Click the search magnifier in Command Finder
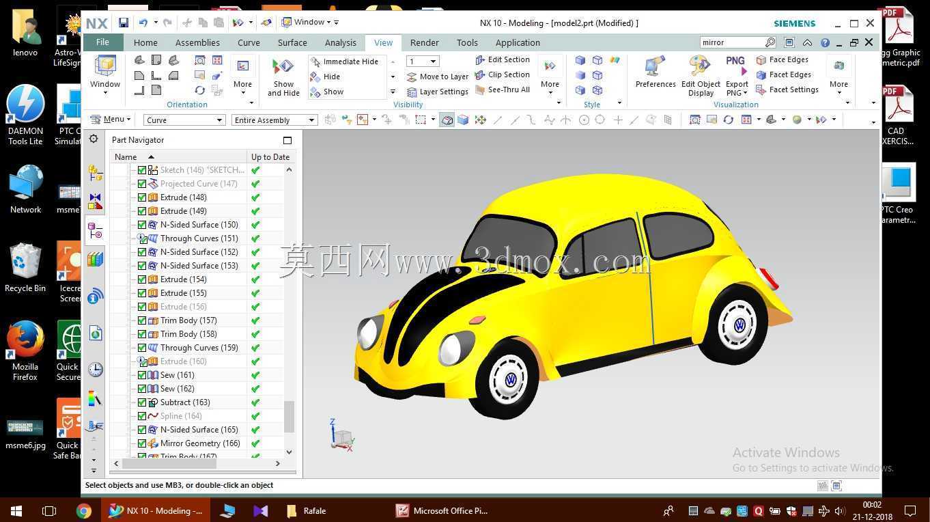 (x=771, y=42)
